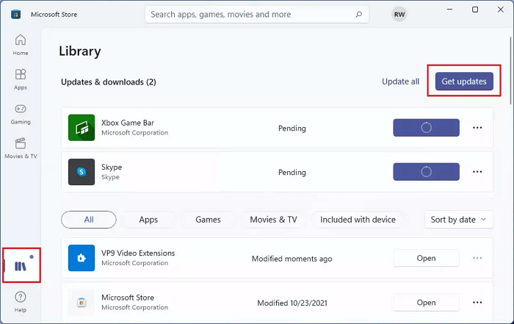Expand the Sort by date dropdown

click(458, 219)
